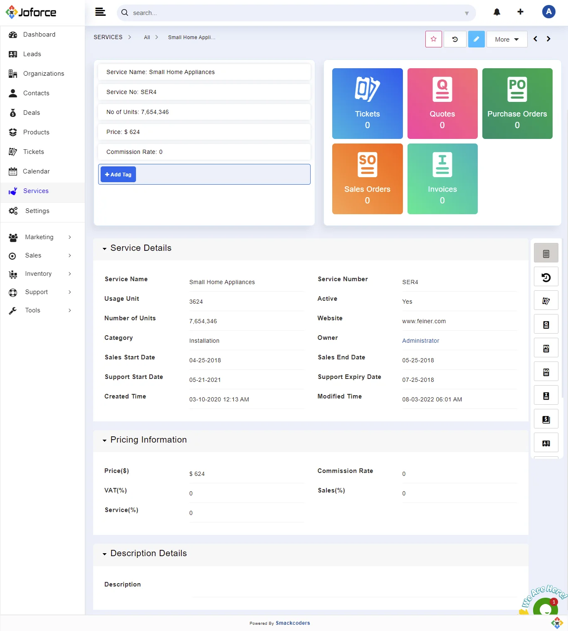Collapse the Pricing Information section
Screen dimensions: 568x631
click(x=104, y=441)
